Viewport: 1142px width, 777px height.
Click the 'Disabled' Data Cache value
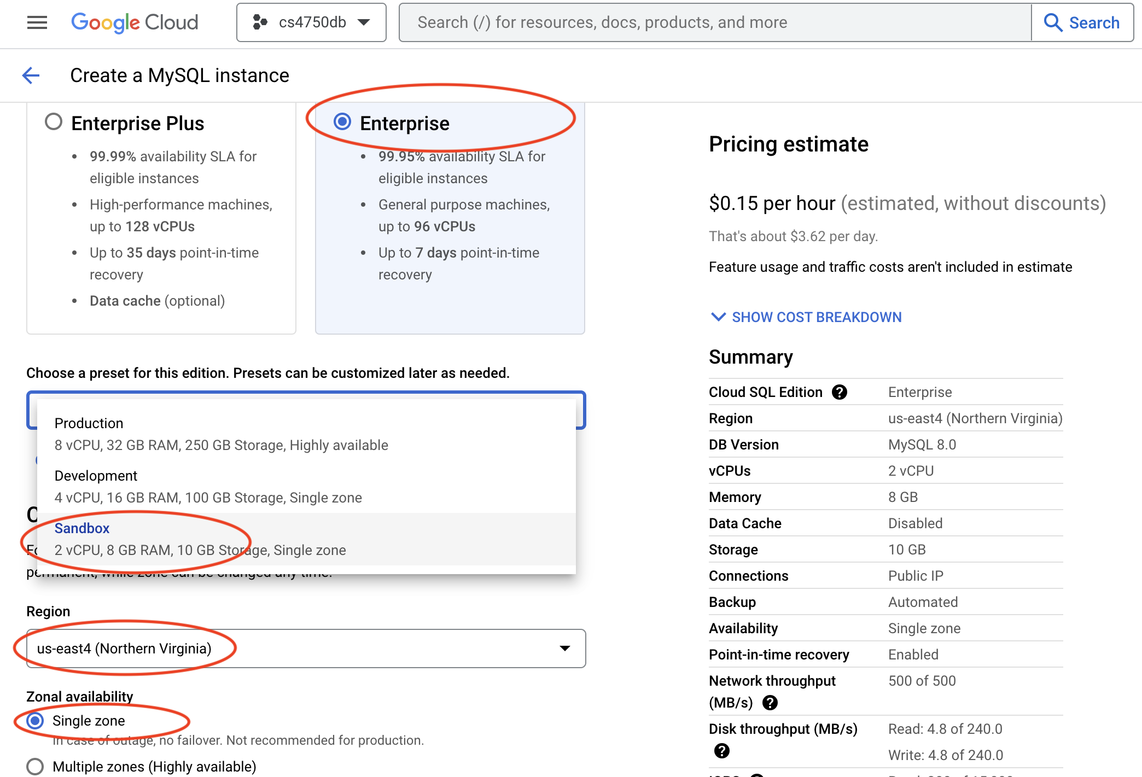tap(916, 523)
